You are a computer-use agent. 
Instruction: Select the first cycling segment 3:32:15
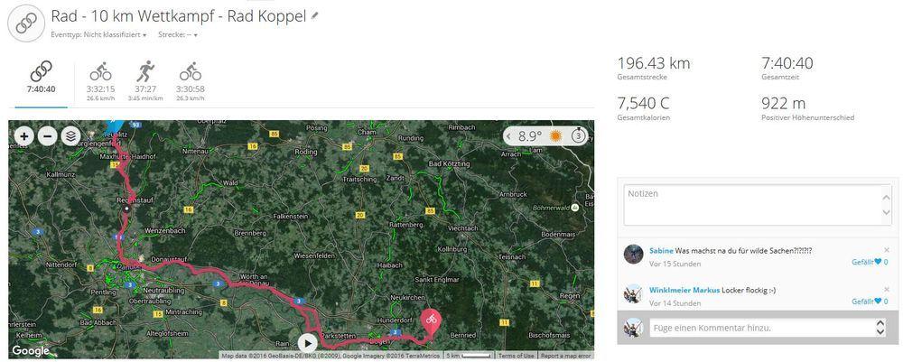coord(101,80)
